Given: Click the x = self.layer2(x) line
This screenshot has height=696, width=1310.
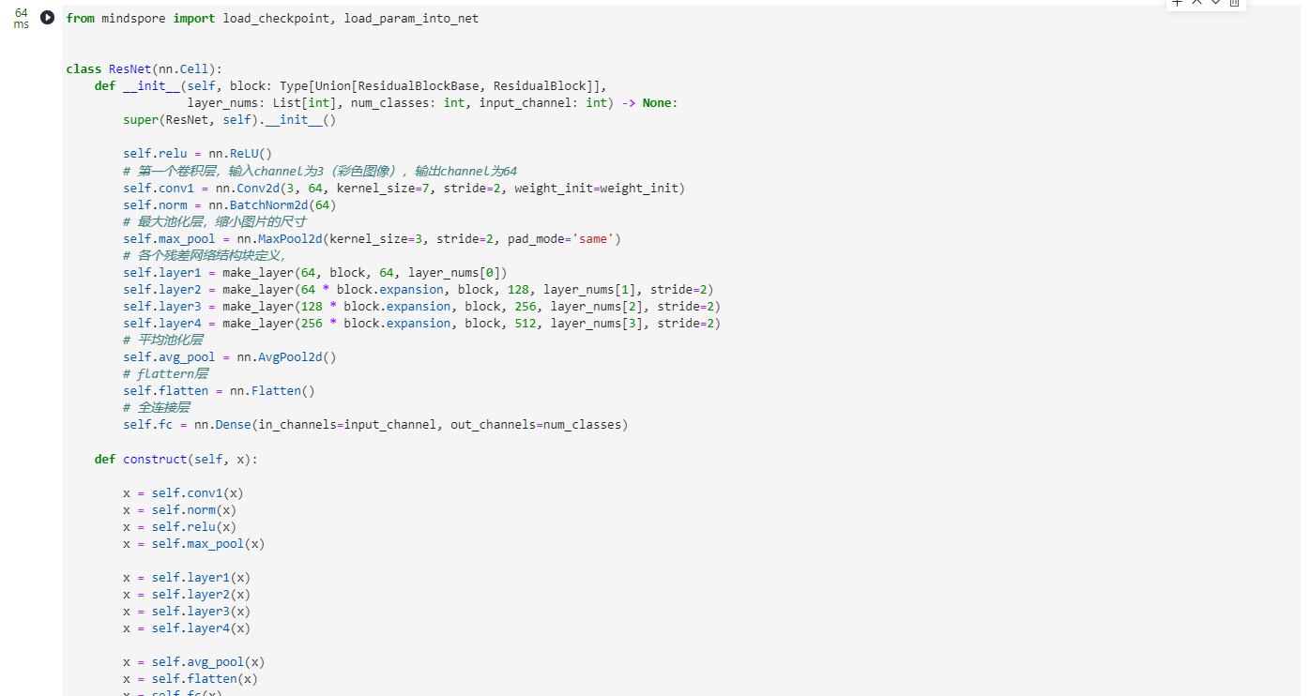Looking at the screenshot, I should point(187,594).
